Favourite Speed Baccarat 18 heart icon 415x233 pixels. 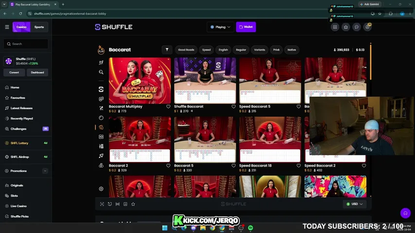click(x=299, y=166)
